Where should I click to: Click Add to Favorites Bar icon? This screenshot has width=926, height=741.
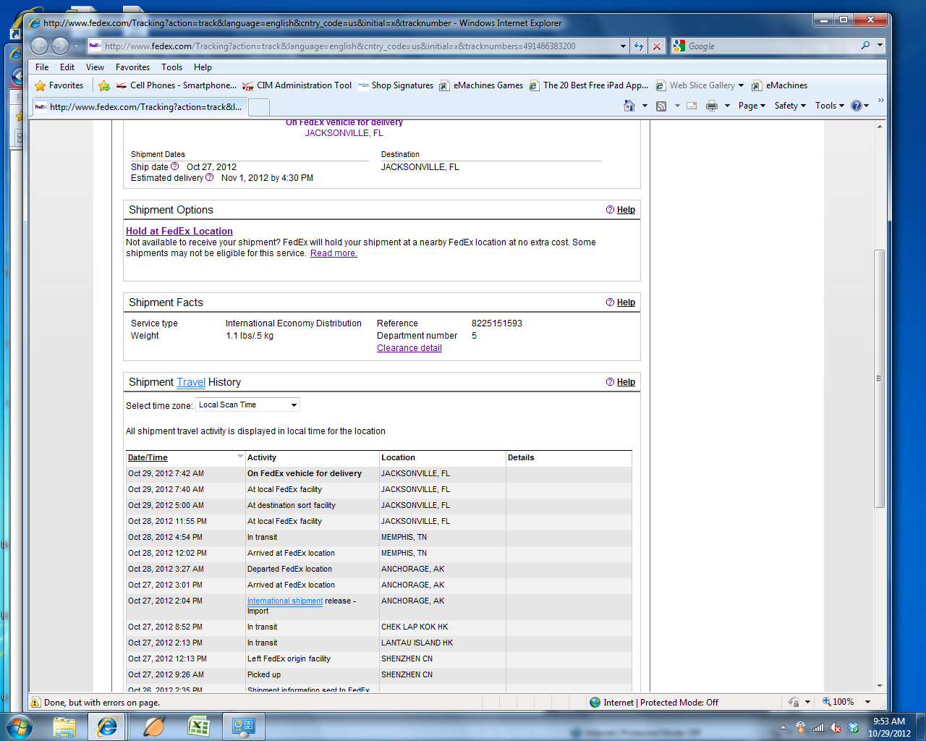(x=104, y=85)
